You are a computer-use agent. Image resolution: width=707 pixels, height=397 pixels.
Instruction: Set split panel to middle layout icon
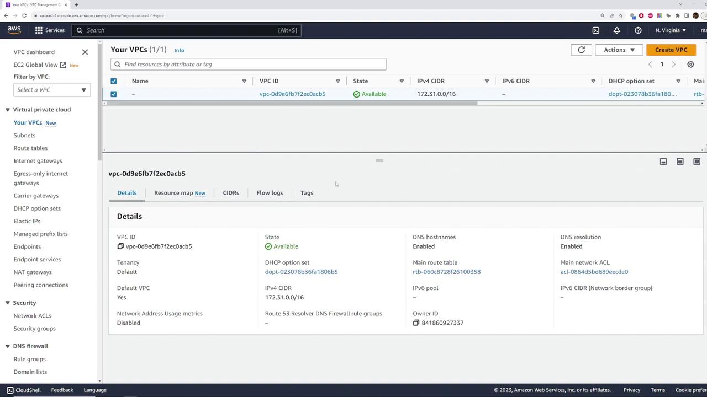680,162
